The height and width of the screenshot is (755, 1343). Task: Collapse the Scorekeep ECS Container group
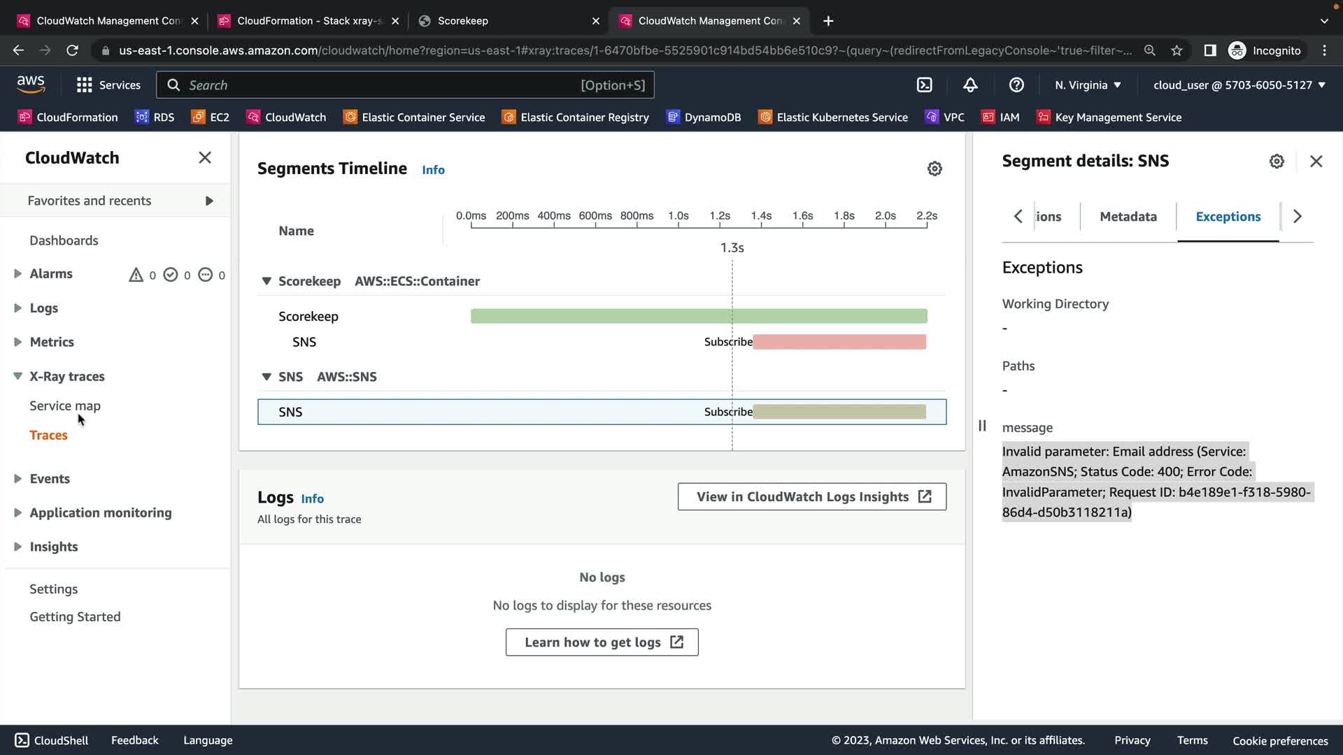point(266,281)
